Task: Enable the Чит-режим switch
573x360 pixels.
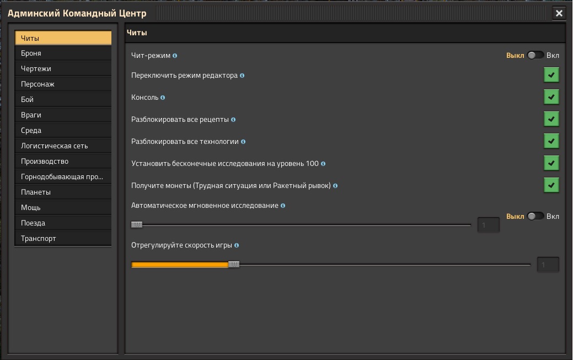Action: click(x=535, y=55)
